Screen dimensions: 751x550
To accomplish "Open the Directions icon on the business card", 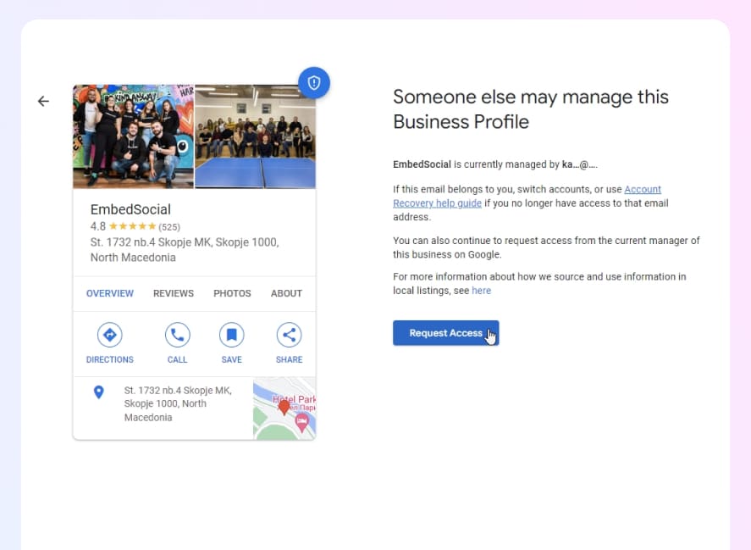I will click(110, 335).
